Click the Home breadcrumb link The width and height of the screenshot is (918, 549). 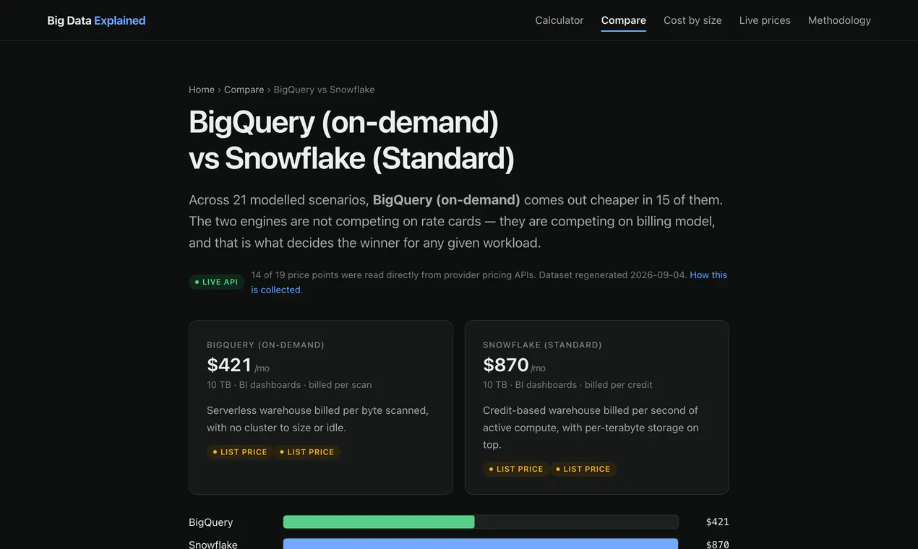point(202,90)
